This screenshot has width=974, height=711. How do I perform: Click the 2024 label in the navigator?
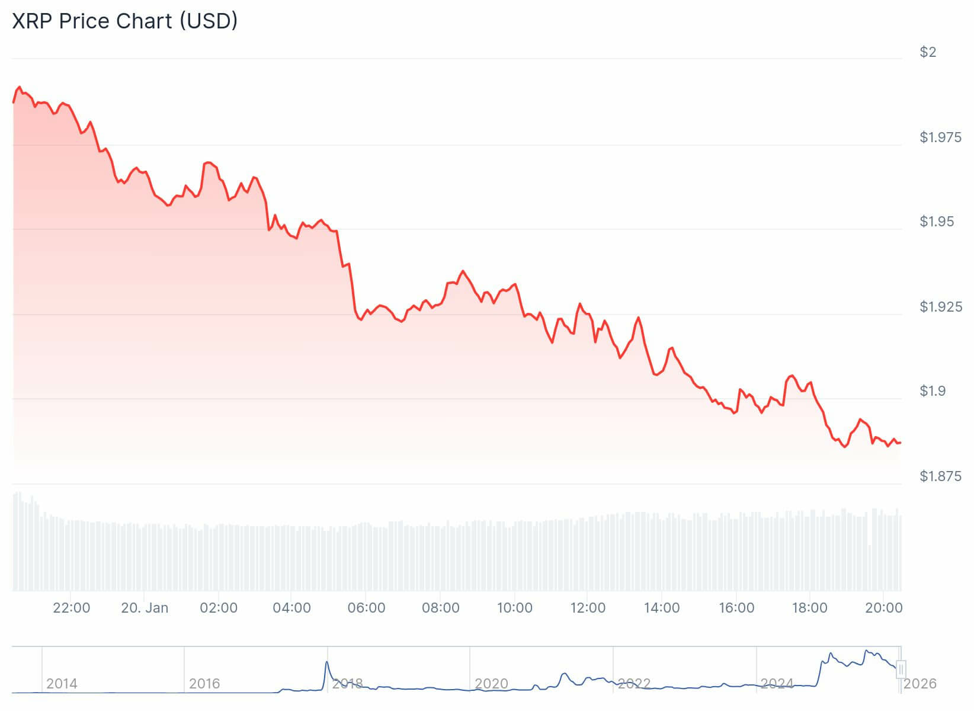pos(777,684)
